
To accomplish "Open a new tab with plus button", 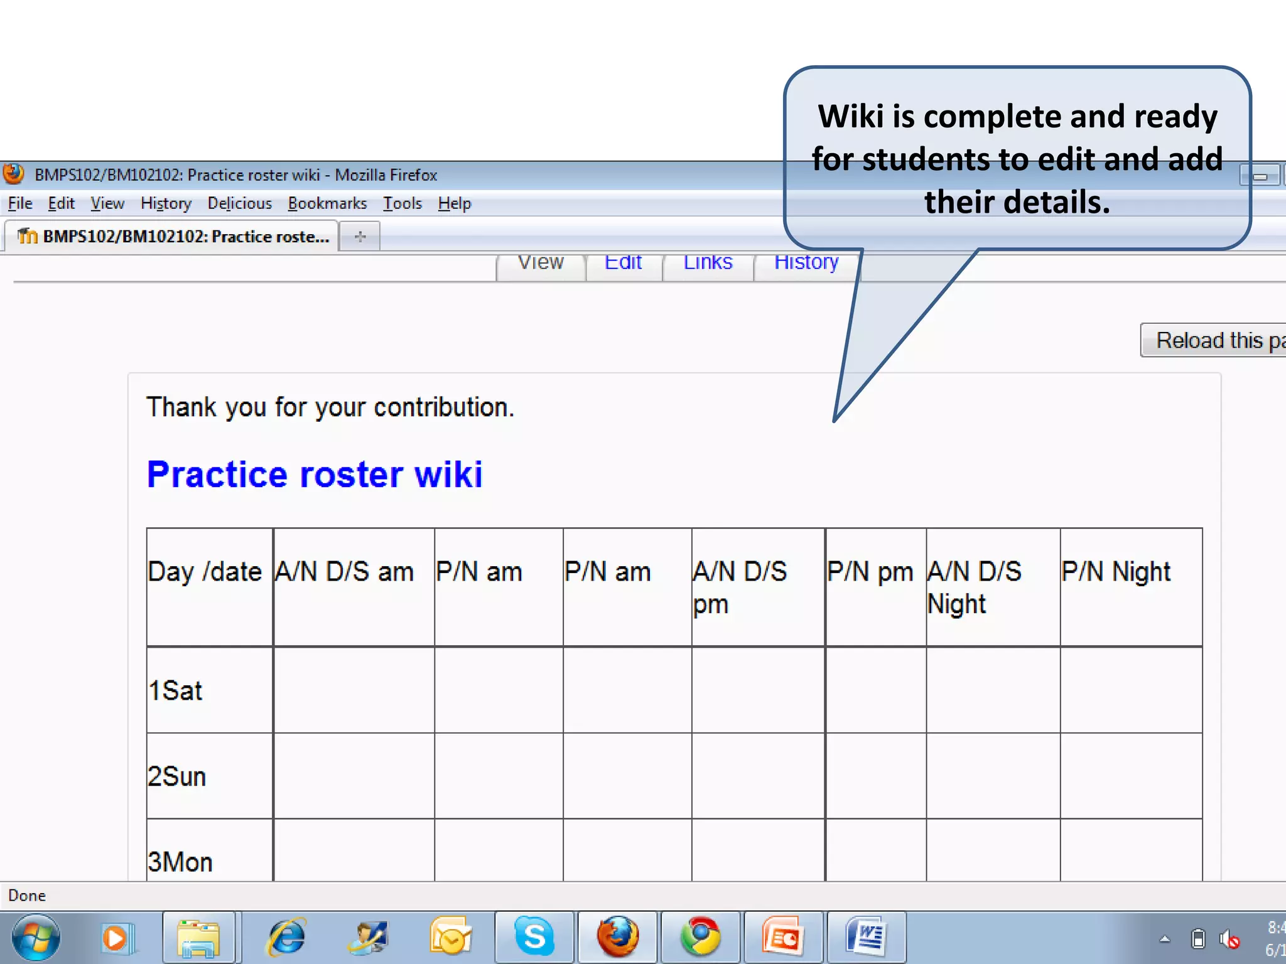I will [x=360, y=237].
